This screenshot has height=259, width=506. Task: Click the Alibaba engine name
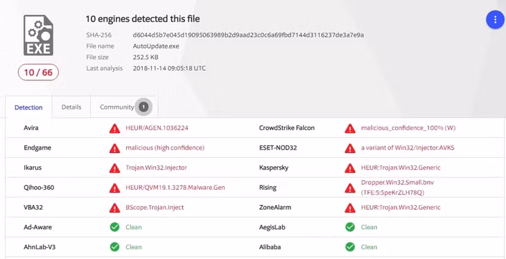pyautogui.click(x=270, y=247)
